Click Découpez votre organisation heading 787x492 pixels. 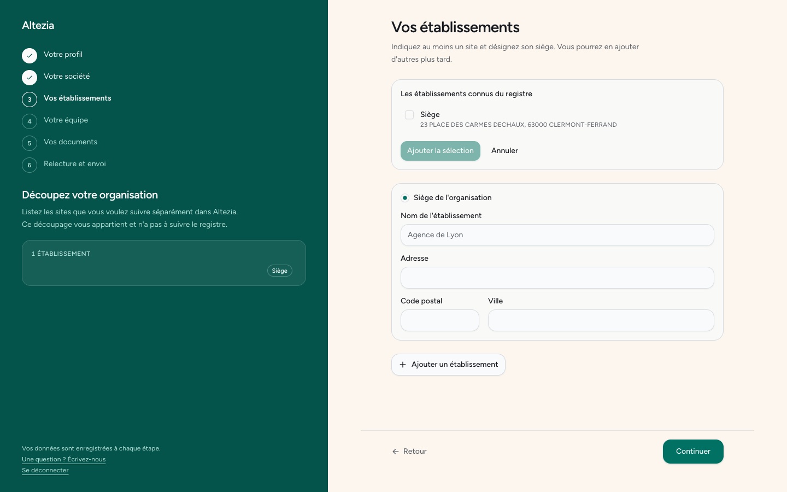tap(90, 195)
